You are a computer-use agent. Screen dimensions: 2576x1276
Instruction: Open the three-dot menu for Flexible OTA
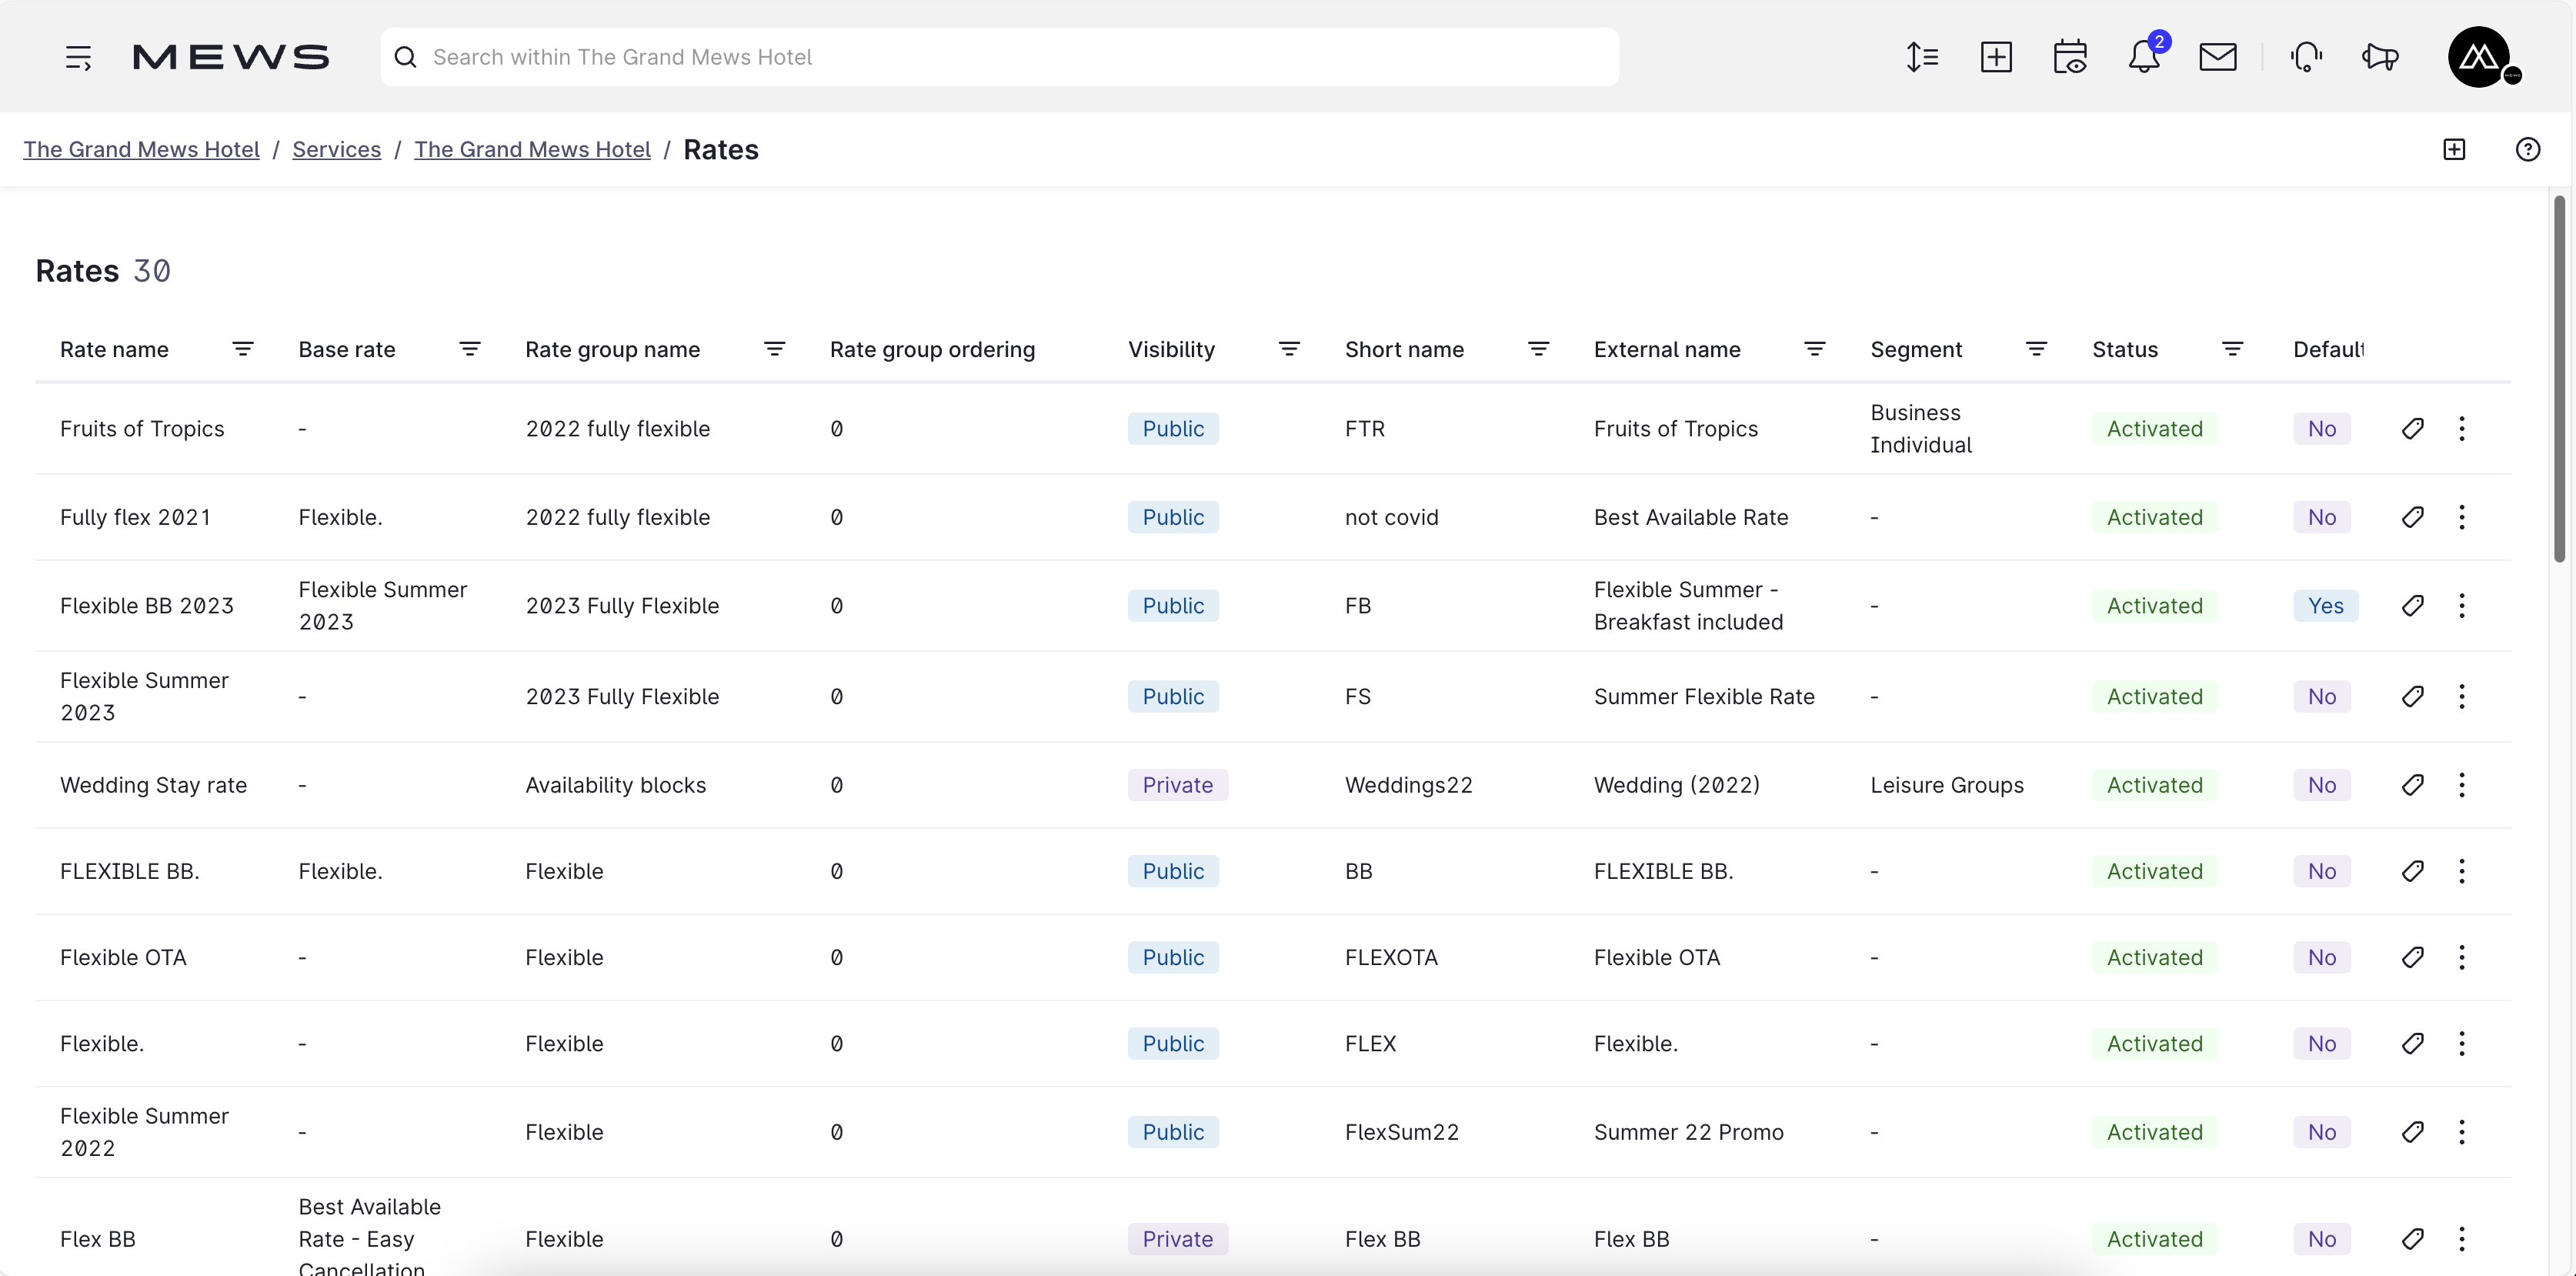2463,957
